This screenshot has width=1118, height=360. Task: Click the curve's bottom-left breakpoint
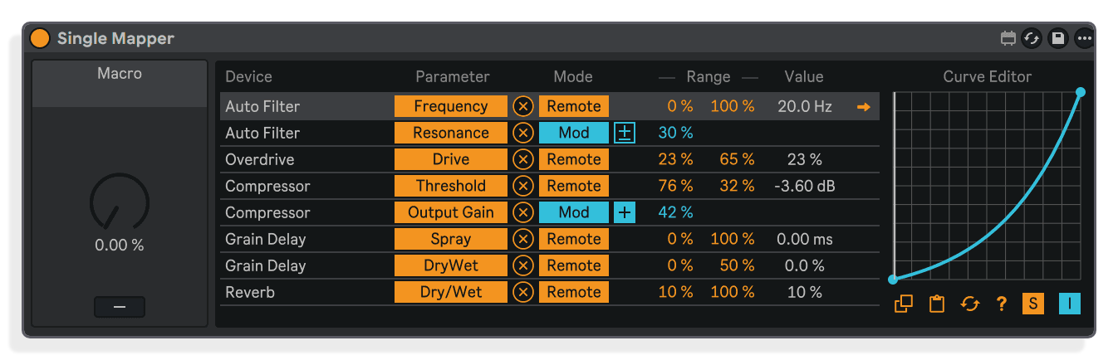[894, 280]
